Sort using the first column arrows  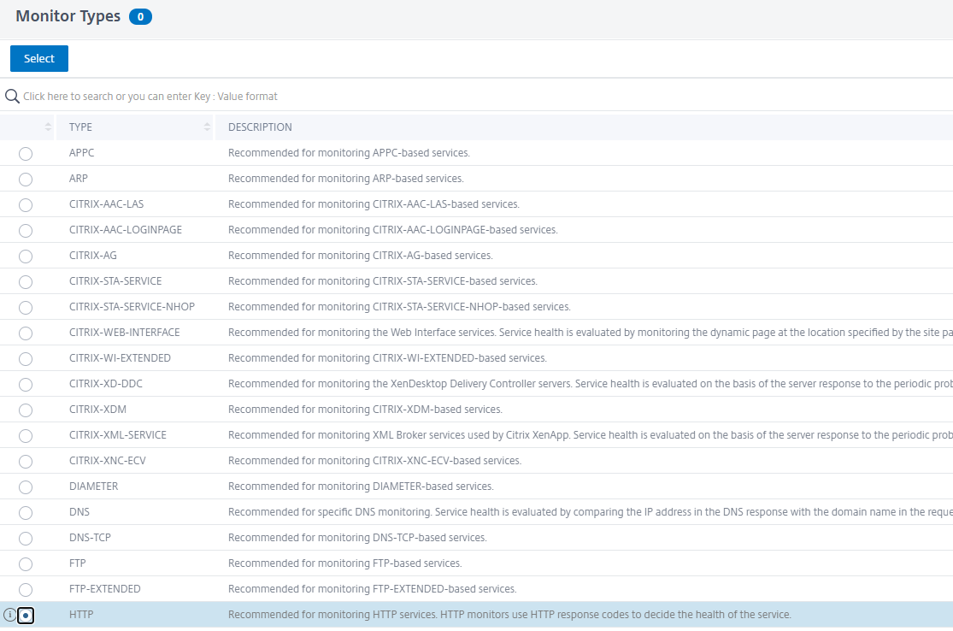pos(48,127)
